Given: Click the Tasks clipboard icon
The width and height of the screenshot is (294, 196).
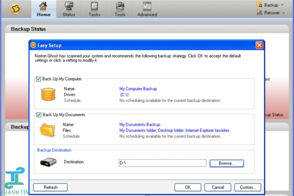Looking at the screenshot, I should point(94,6).
